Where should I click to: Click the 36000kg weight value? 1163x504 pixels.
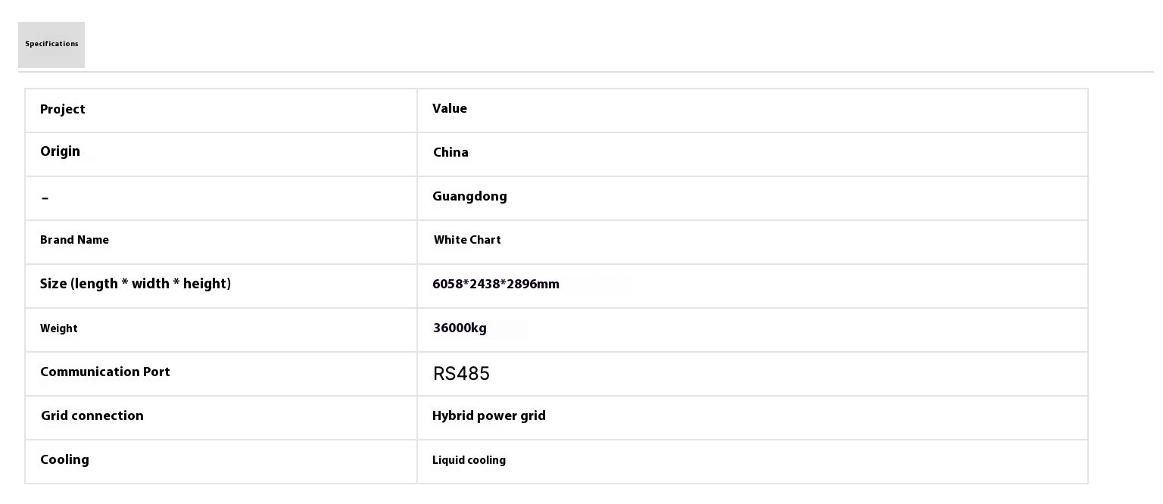(460, 328)
